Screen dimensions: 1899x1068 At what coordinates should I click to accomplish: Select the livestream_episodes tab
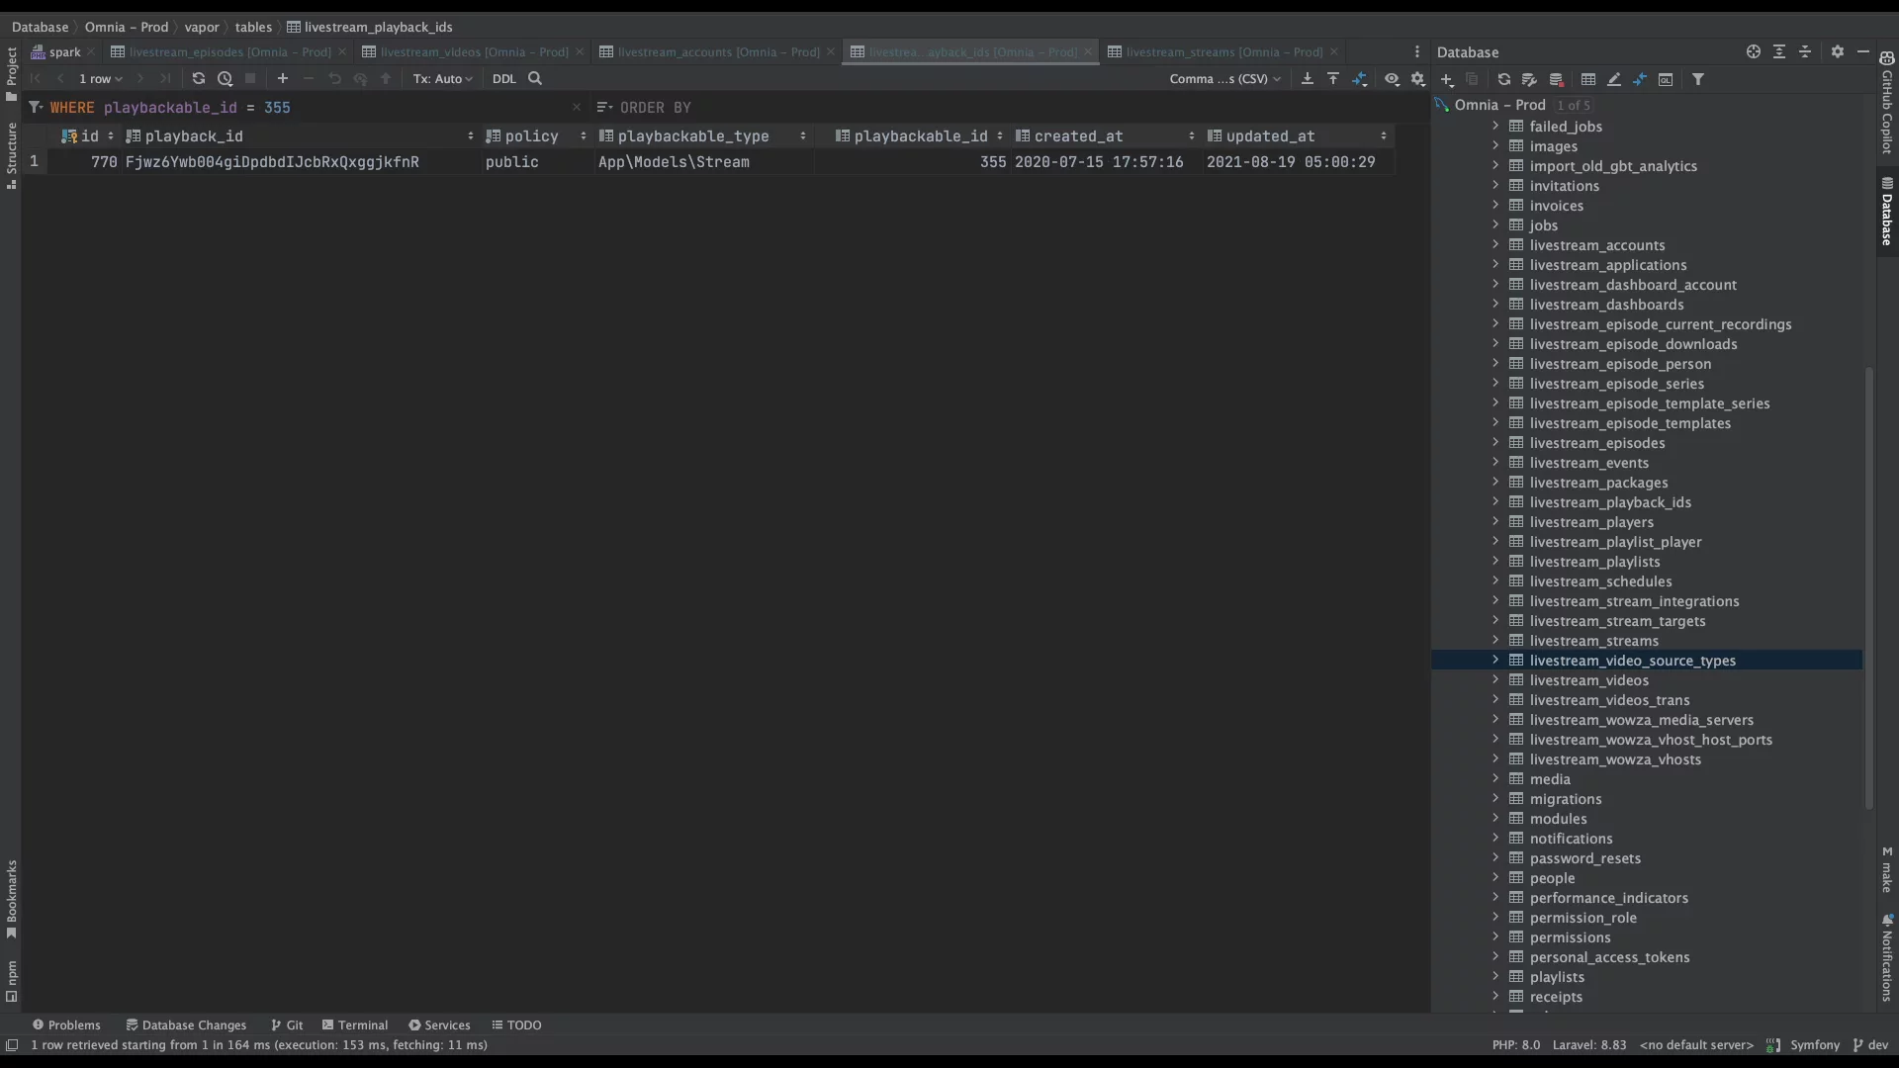(229, 52)
